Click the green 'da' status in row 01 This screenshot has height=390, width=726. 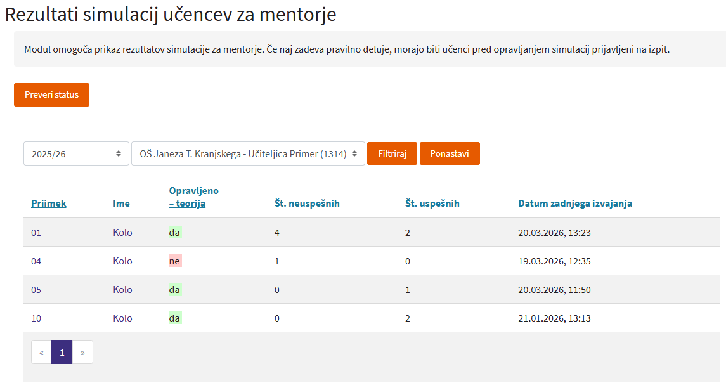click(175, 233)
